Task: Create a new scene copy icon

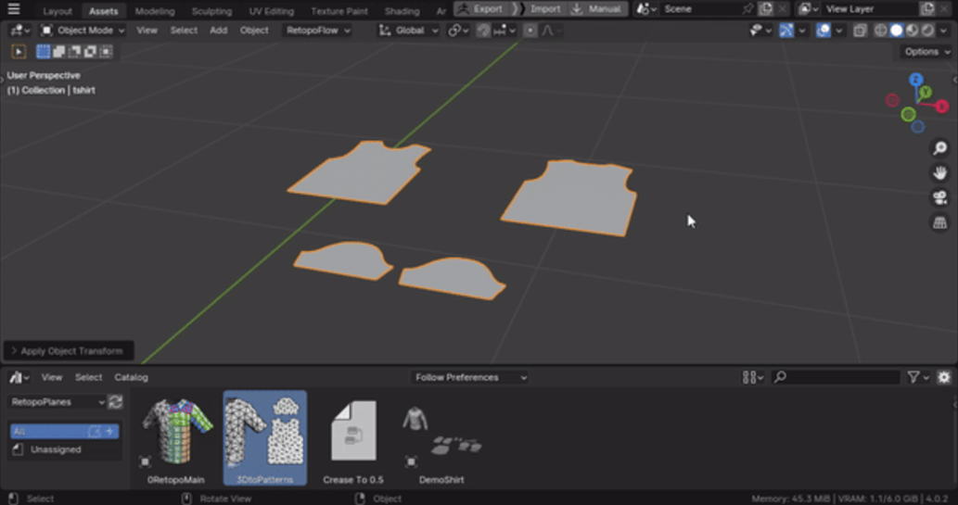Action: 765,9
